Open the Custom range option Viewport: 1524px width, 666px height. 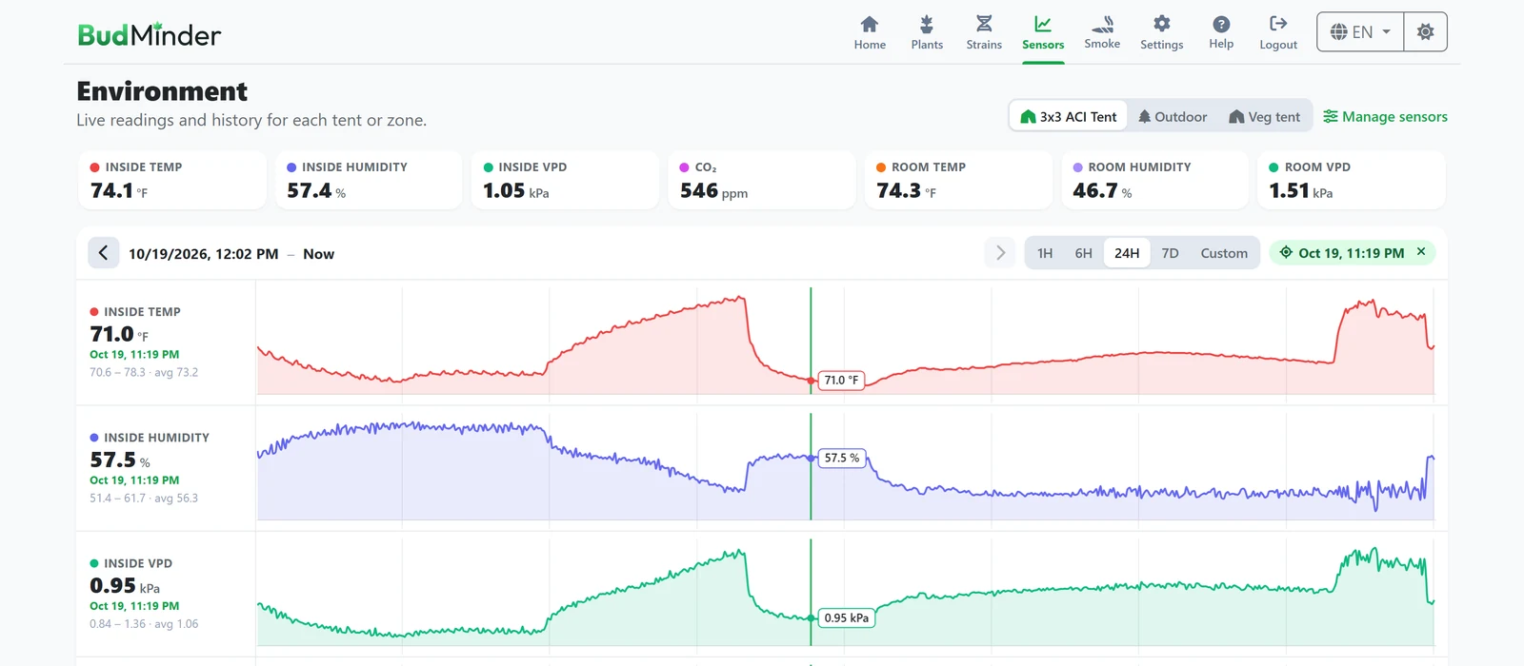point(1224,253)
